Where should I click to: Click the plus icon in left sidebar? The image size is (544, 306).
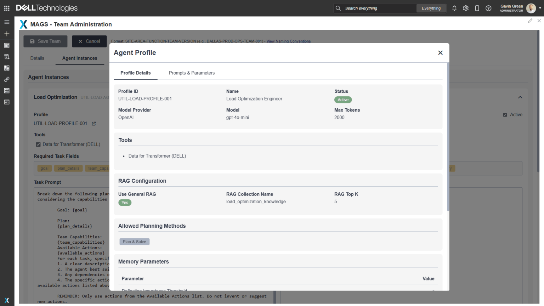[7, 34]
